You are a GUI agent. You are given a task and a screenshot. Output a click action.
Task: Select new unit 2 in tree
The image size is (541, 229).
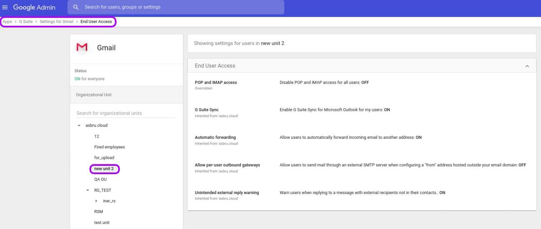[x=104, y=169]
